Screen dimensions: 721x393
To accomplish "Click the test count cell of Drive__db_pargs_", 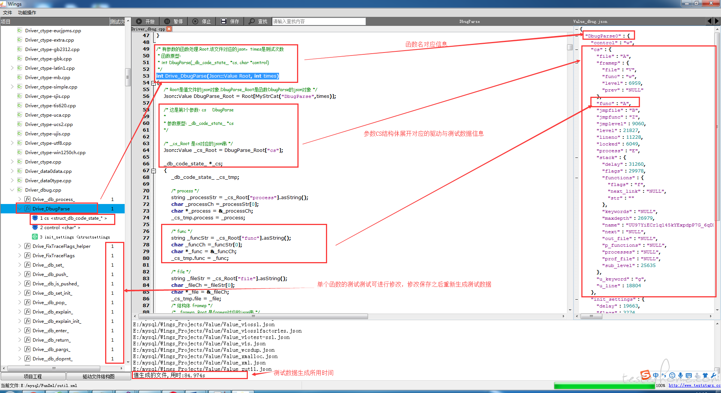I will point(112,349).
